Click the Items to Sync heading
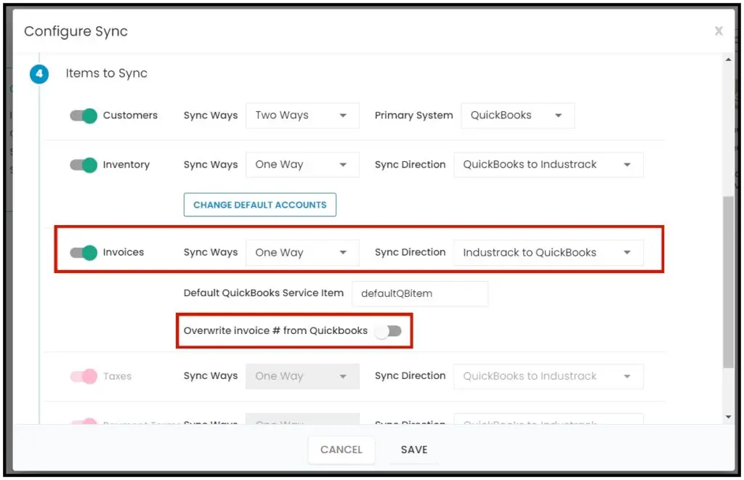The width and height of the screenshot is (744, 480). [x=106, y=73]
